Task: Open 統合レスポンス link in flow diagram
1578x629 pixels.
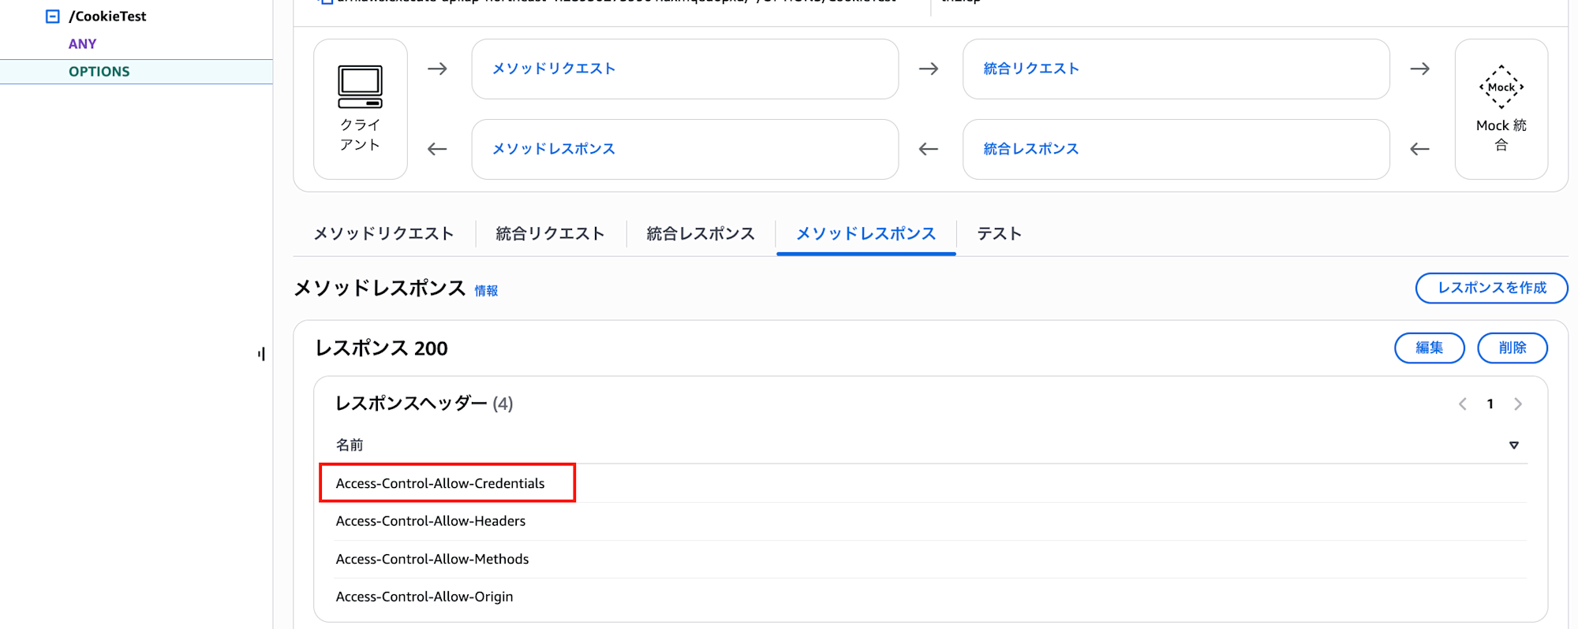Action: (1030, 149)
